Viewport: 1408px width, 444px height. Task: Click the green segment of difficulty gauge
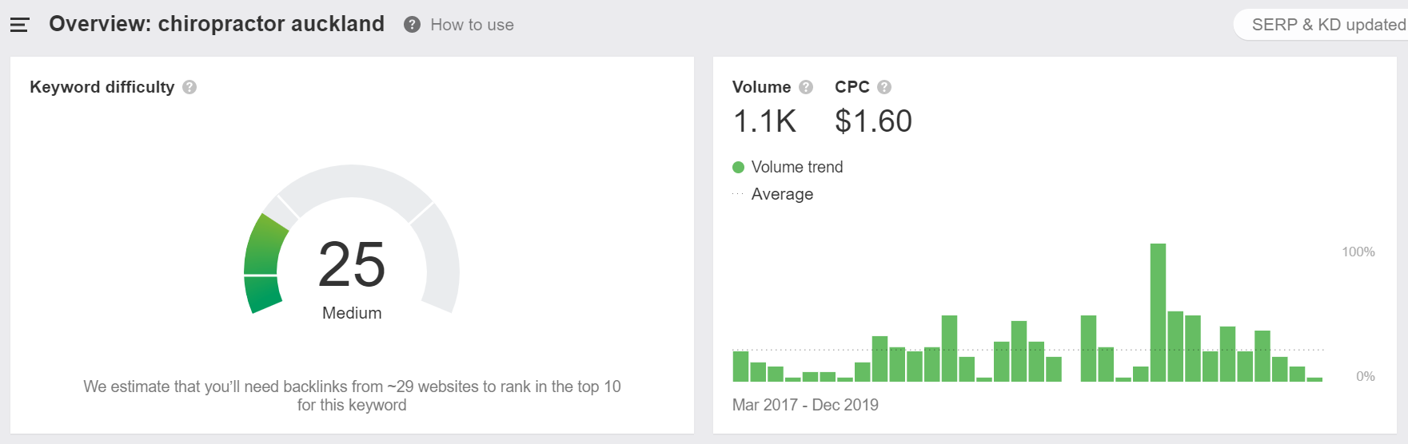(x=262, y=264)
